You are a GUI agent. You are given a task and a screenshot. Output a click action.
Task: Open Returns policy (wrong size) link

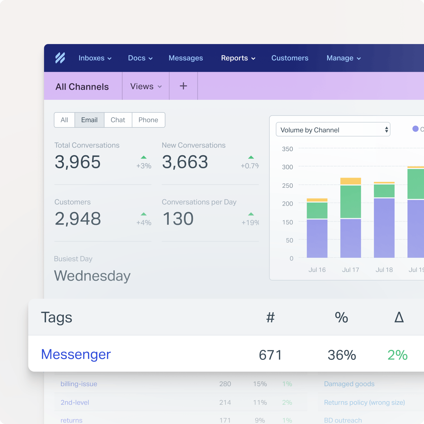click(x=365, y=402)
